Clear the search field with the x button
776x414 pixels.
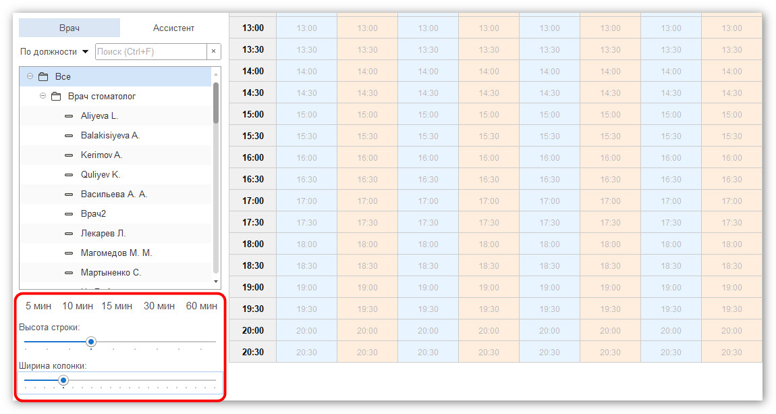[213, 51]
